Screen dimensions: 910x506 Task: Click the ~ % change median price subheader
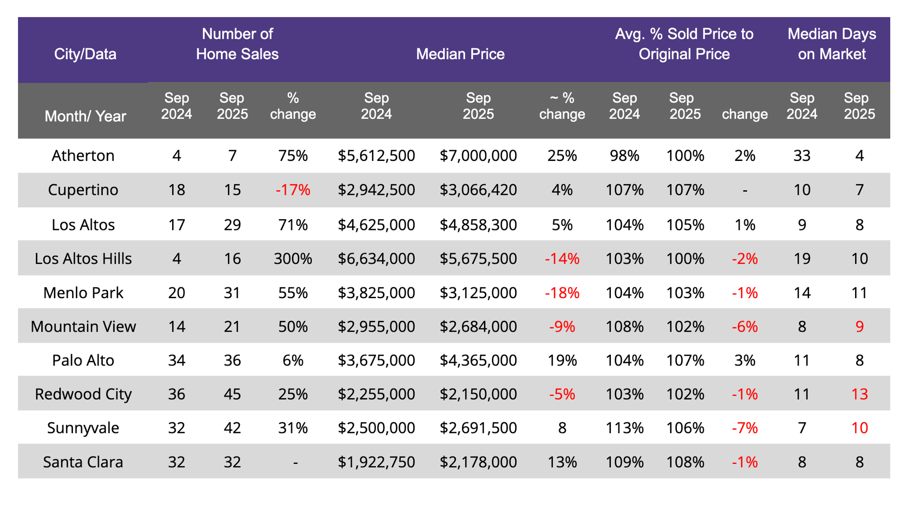point(562,106)
